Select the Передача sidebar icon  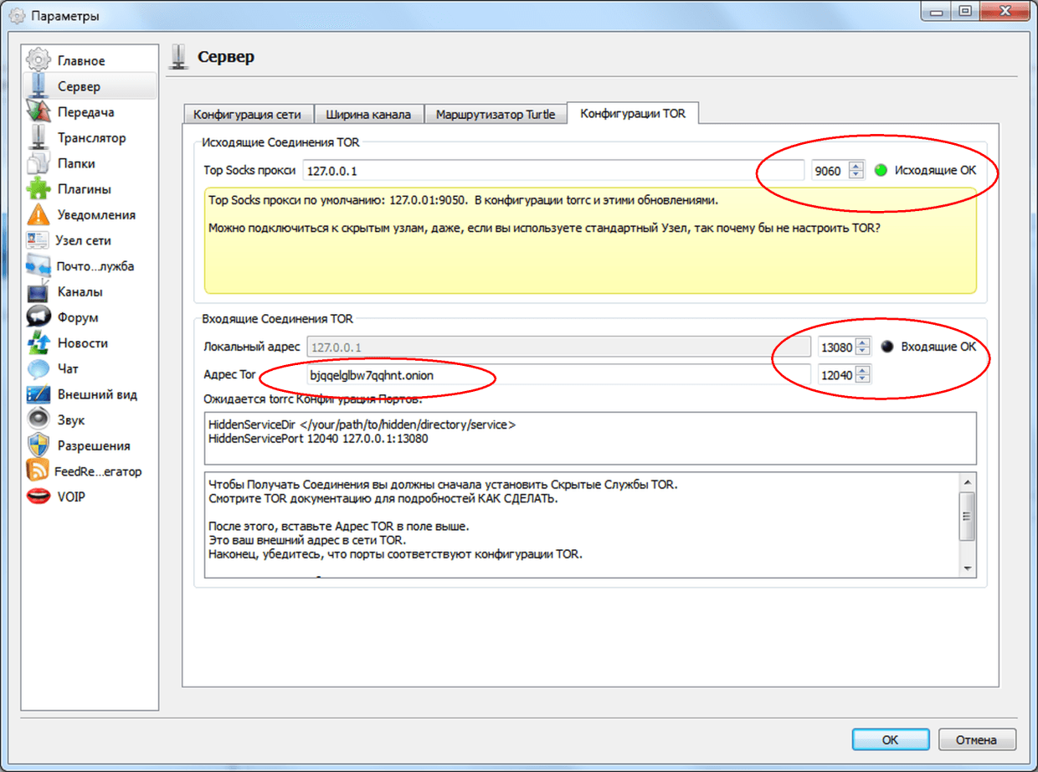[39, 112]
